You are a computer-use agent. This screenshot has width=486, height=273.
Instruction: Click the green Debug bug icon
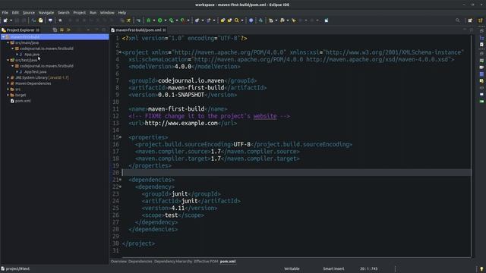[149, 20]
